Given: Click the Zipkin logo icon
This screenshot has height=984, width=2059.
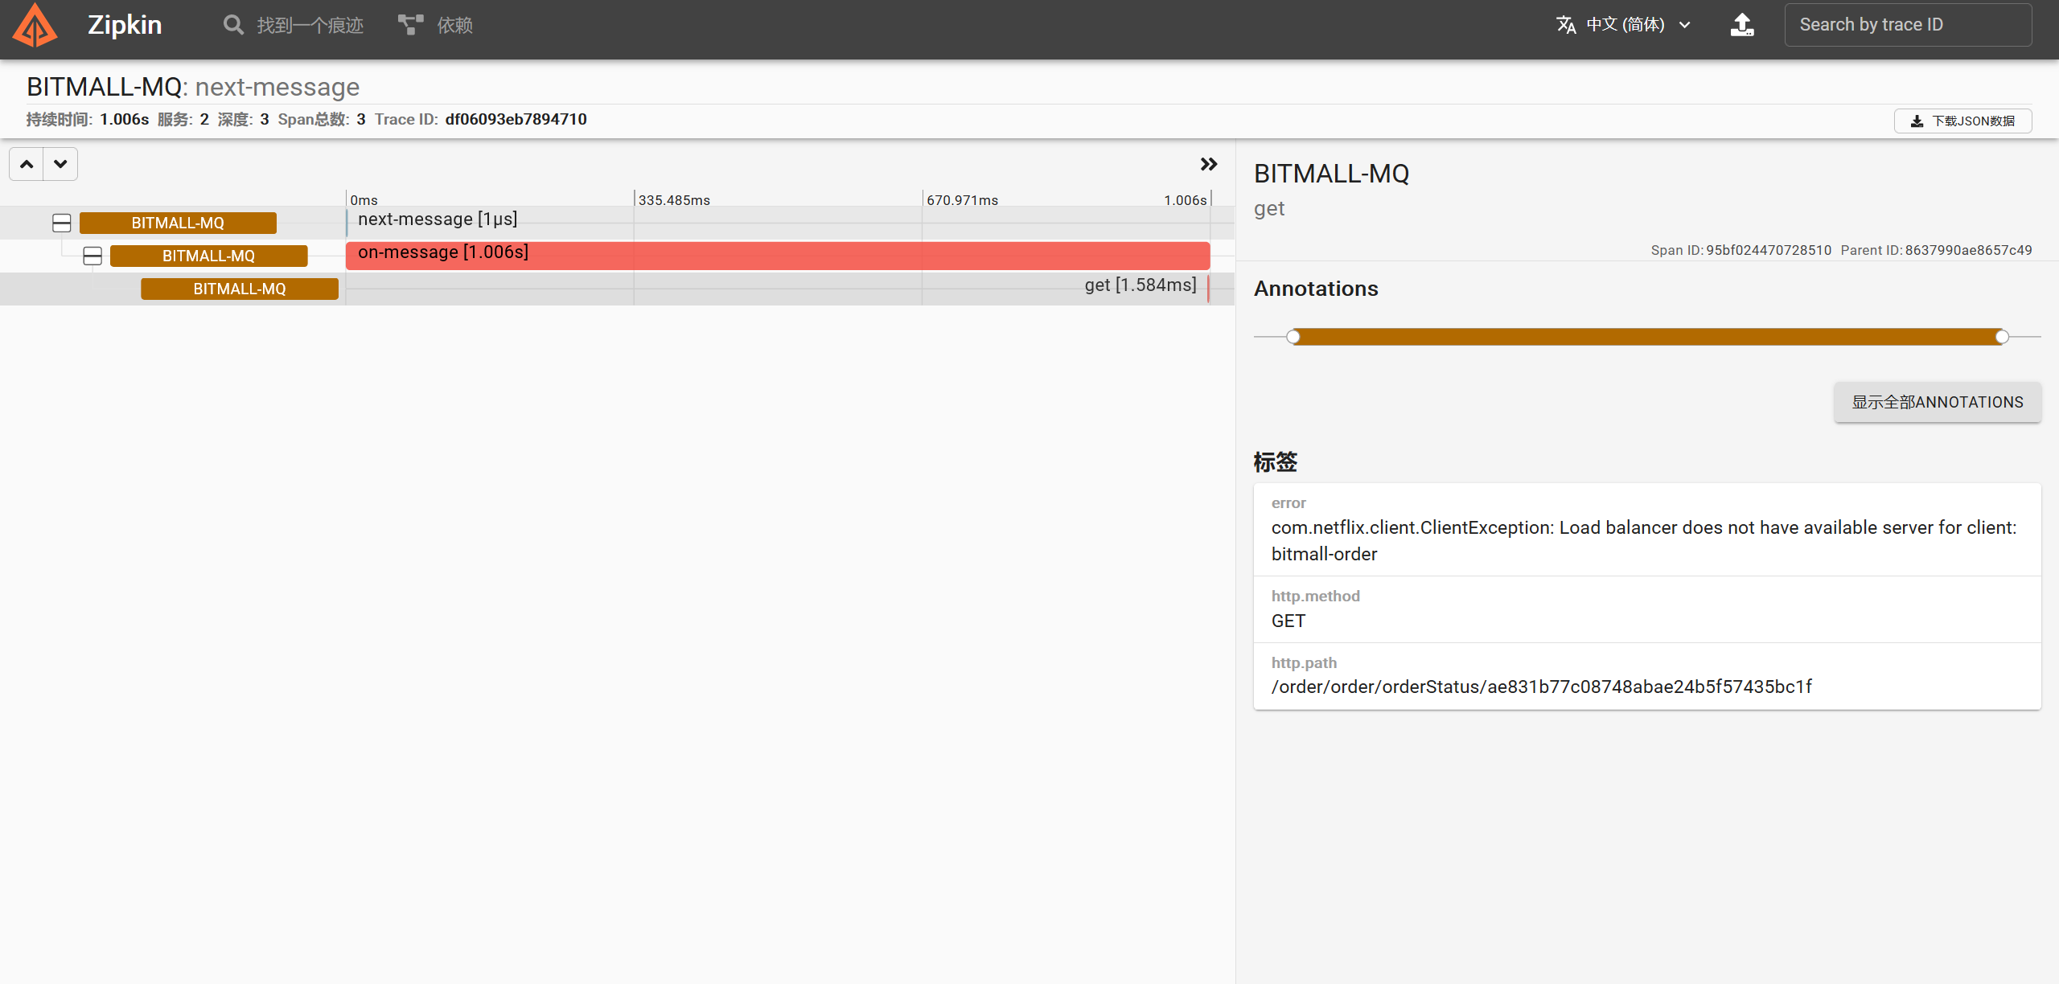Looking at the screenshot, I should [x=35, y=25].
